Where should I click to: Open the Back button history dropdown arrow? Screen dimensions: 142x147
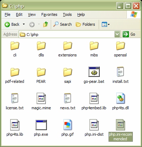click(24, 24)
